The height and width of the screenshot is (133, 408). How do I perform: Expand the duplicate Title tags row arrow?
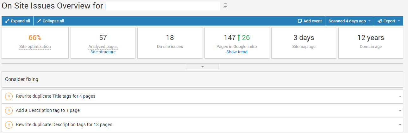[400, 96]
